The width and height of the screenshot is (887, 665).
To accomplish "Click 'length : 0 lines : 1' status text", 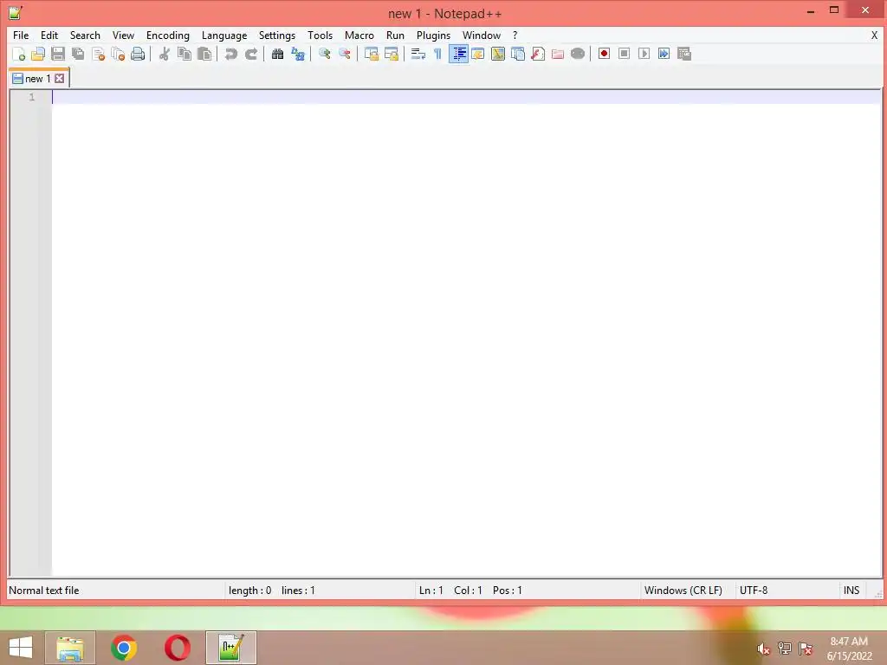I will [271, 591].
